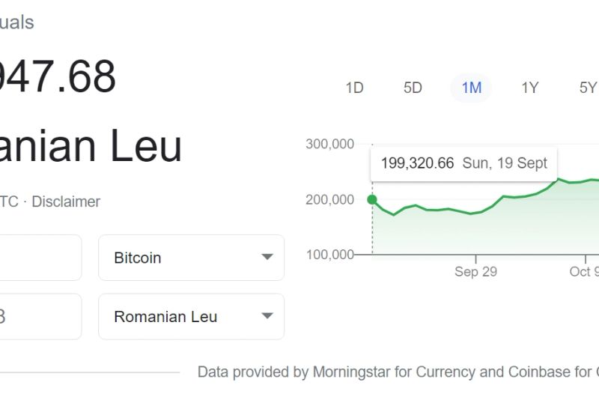Click the 300,000 y-axis label

[329, 145]
